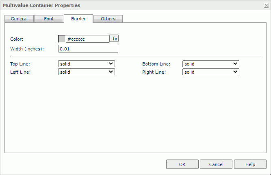This screenshot has width=271, height=175.
Task: Open the Font tab
Action: [49, 19]
